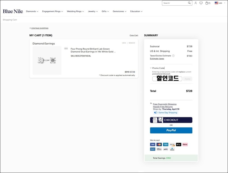Expand the Jewelry menu

point(93,11)
